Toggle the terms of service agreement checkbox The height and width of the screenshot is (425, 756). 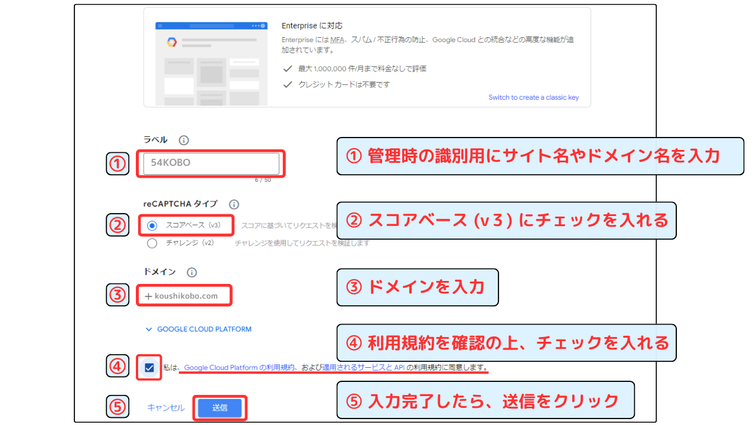point(149,368)
